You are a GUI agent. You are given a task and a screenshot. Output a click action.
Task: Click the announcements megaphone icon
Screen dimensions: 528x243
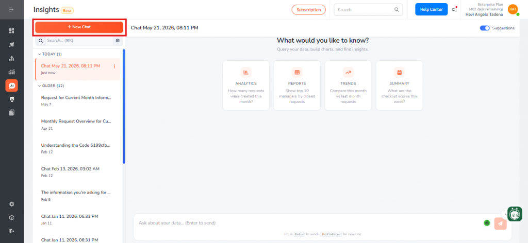[454, 9]
